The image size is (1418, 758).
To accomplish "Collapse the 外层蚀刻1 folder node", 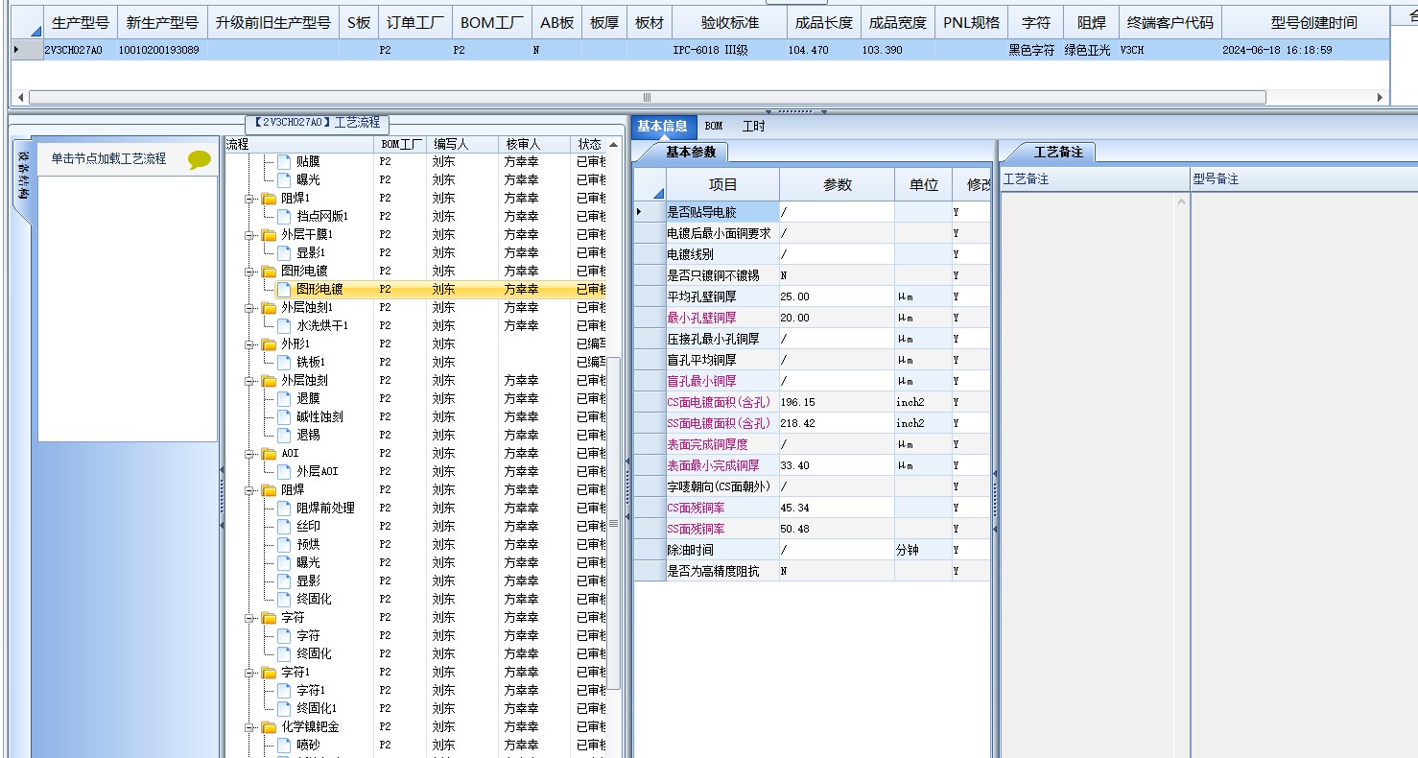I will coord(249,308).
